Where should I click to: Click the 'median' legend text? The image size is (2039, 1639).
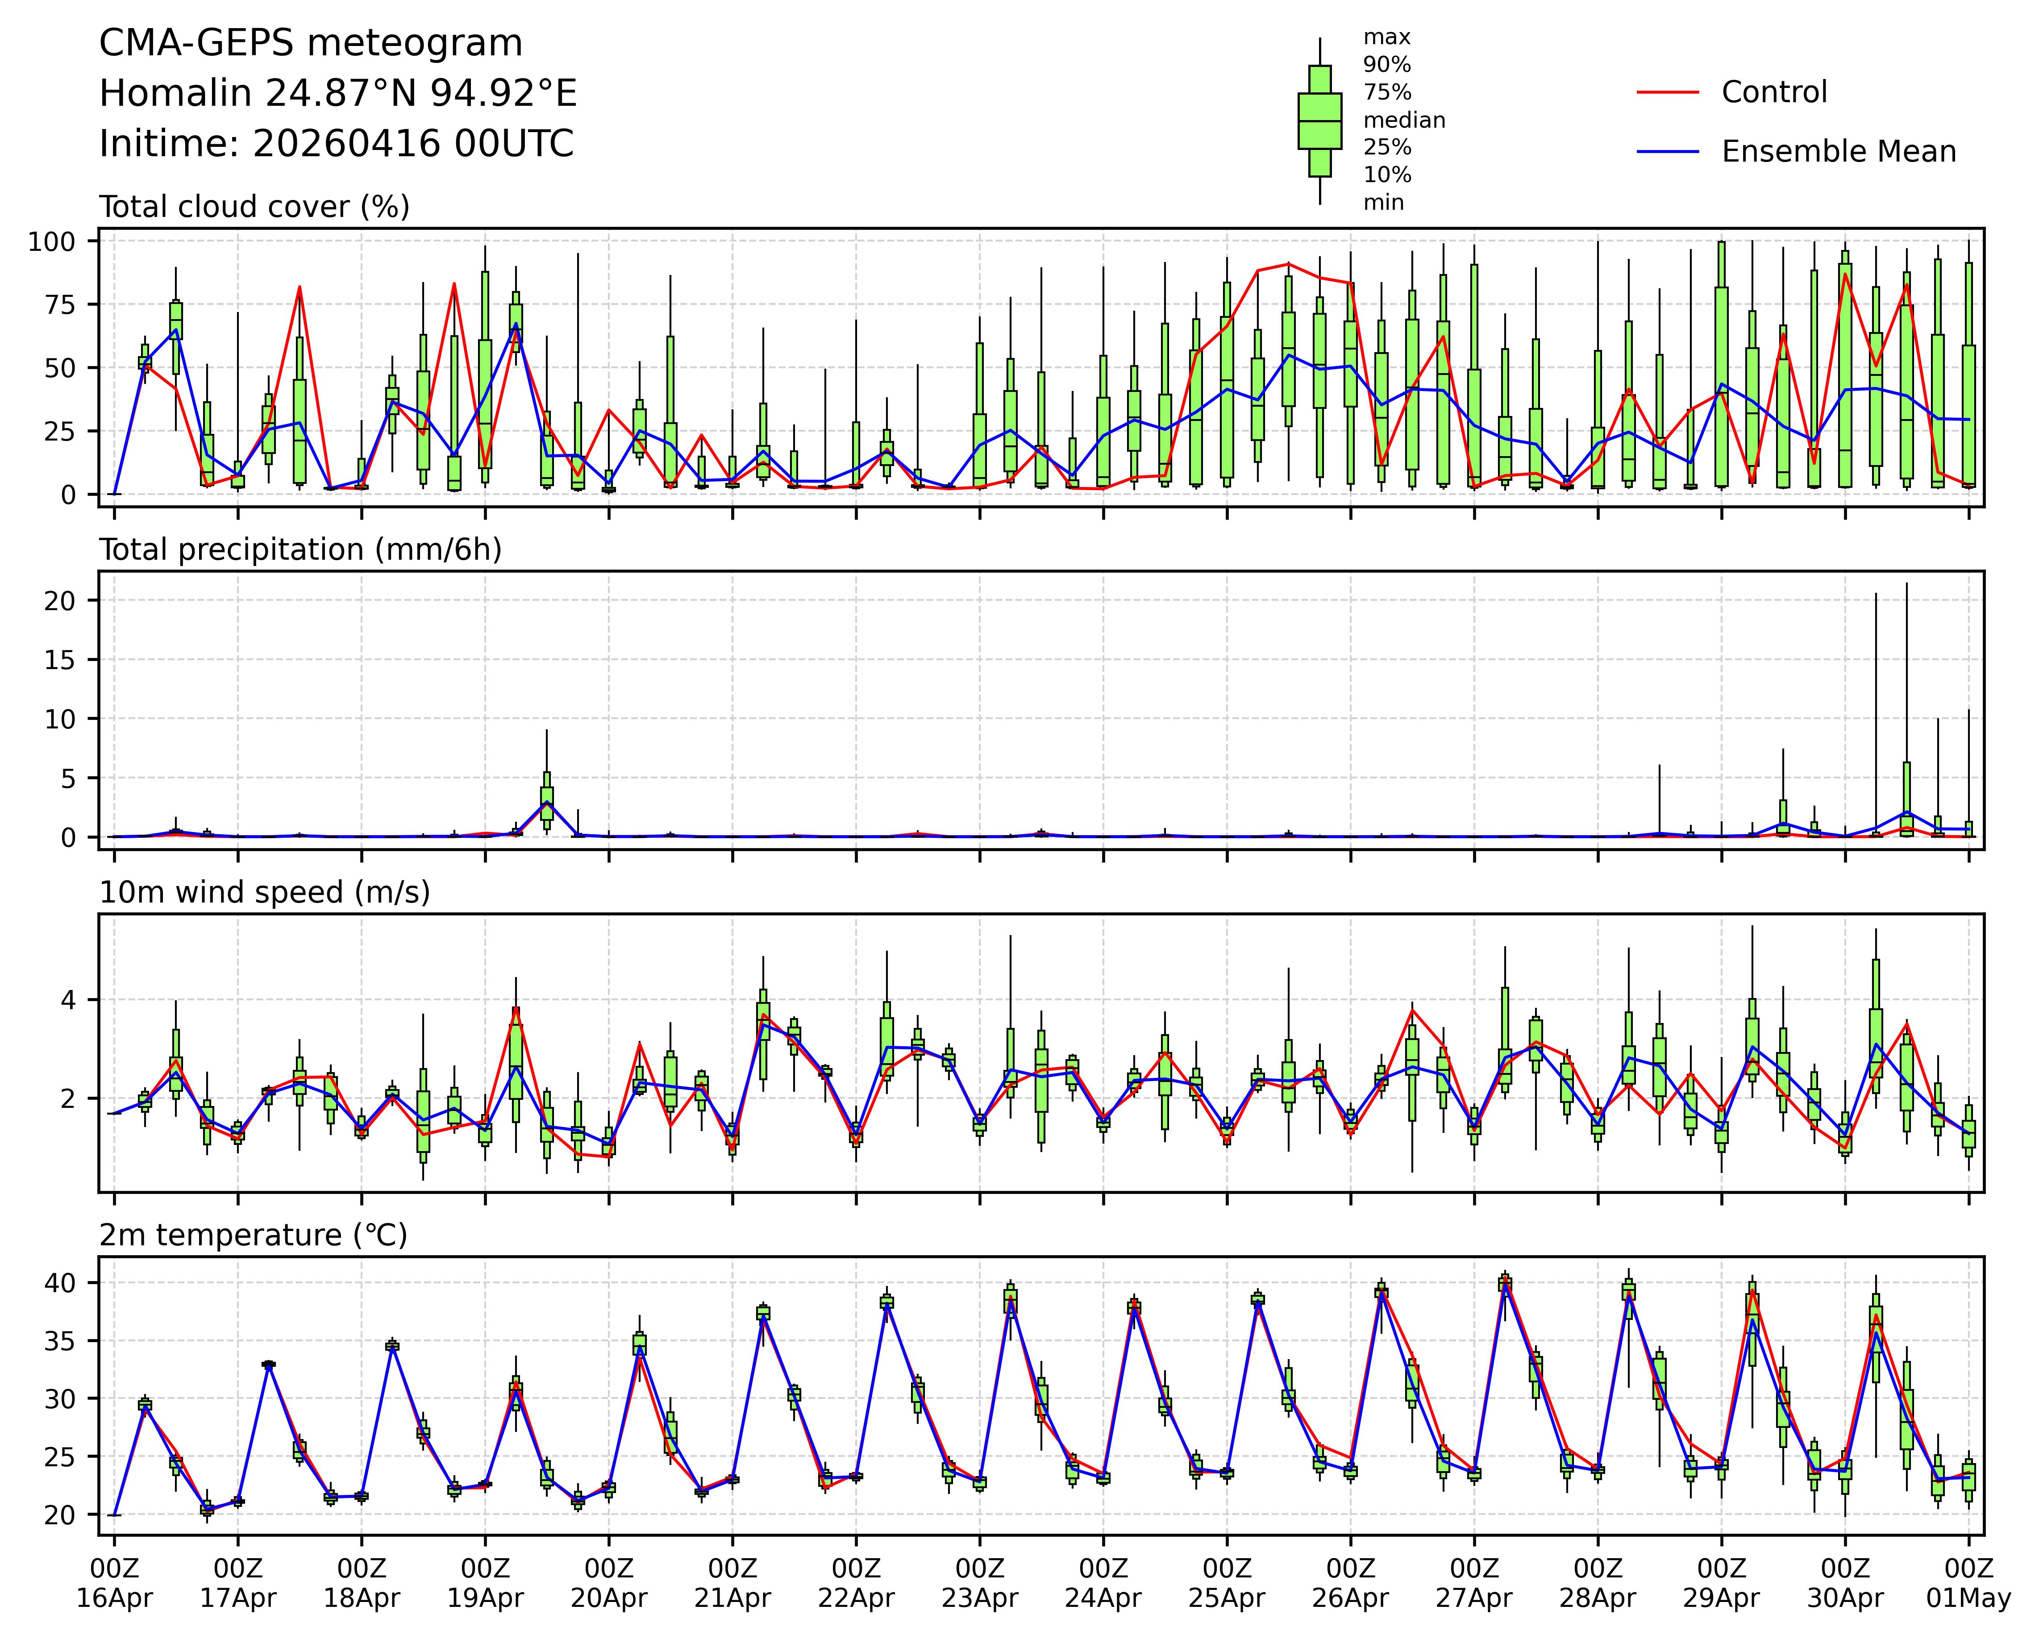coord(1403,121)
